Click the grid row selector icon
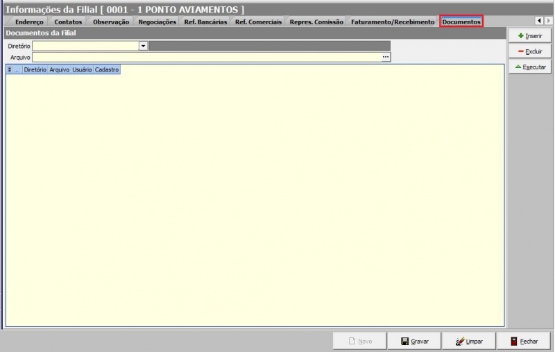 point(9,70)
